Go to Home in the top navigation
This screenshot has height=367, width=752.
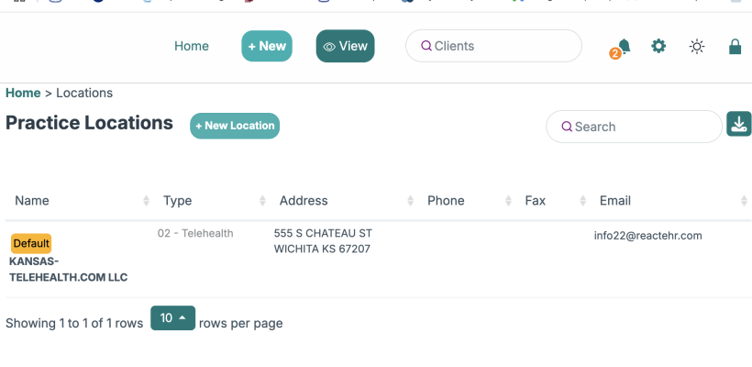coord(192,46)
